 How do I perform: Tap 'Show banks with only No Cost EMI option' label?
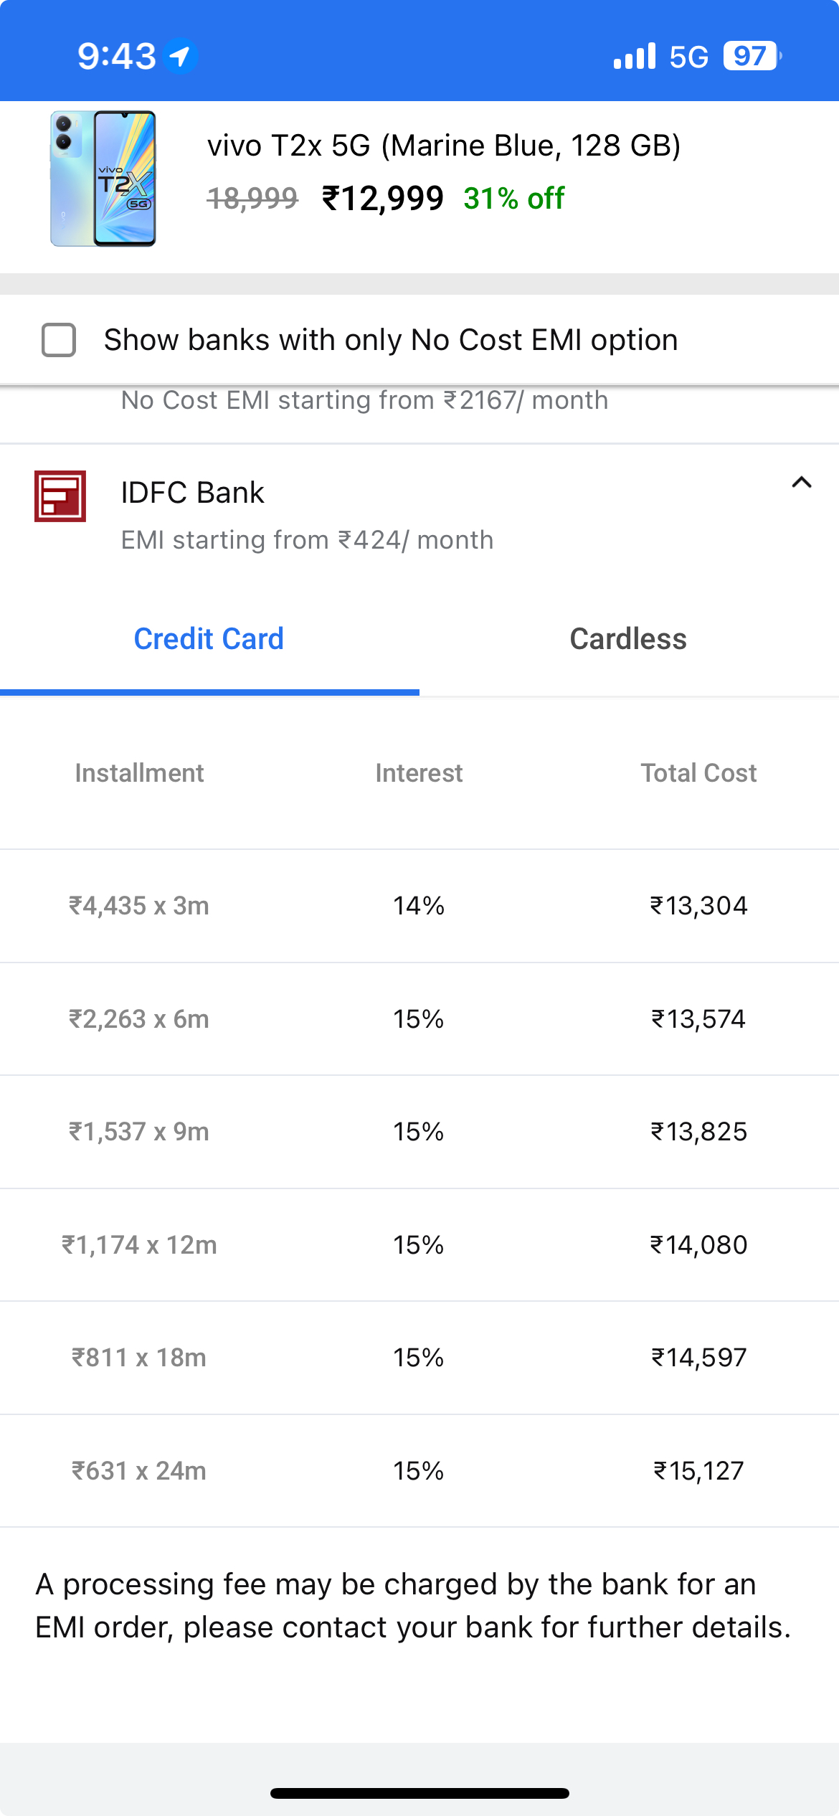pyautogui.click(x=391, y=340)
